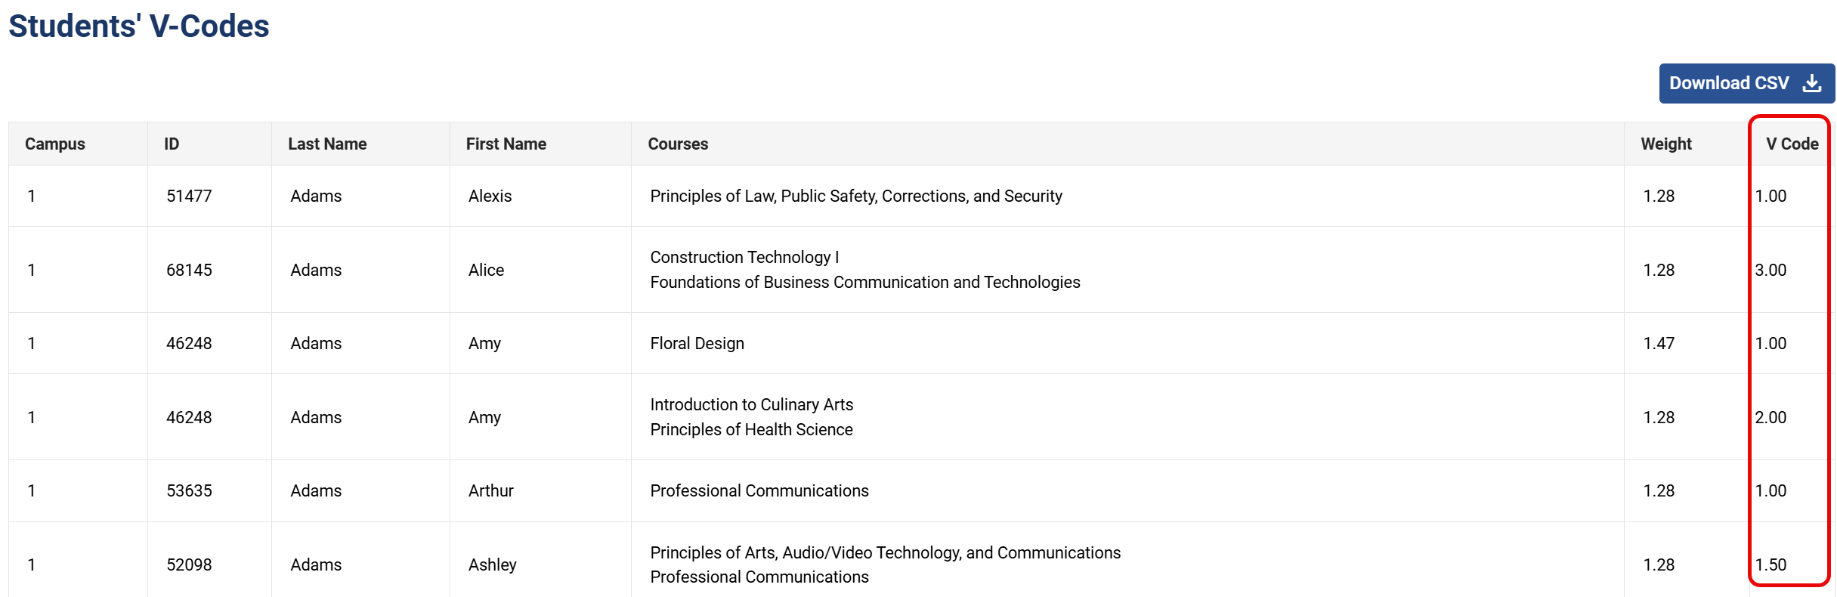Click the download arrow icon
Screen dimensions: 1837x597
click(1811, 83)
